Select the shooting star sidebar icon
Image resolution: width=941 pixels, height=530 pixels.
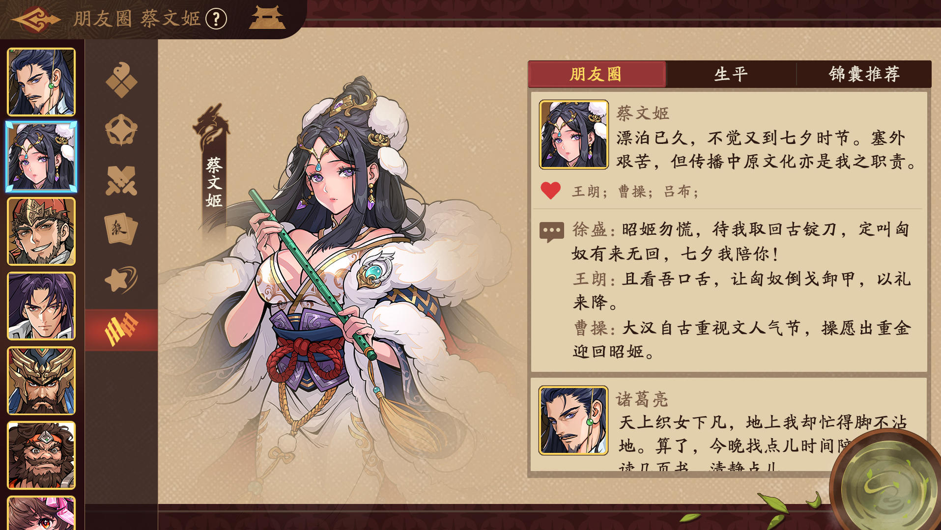click(x=121, y=279)
